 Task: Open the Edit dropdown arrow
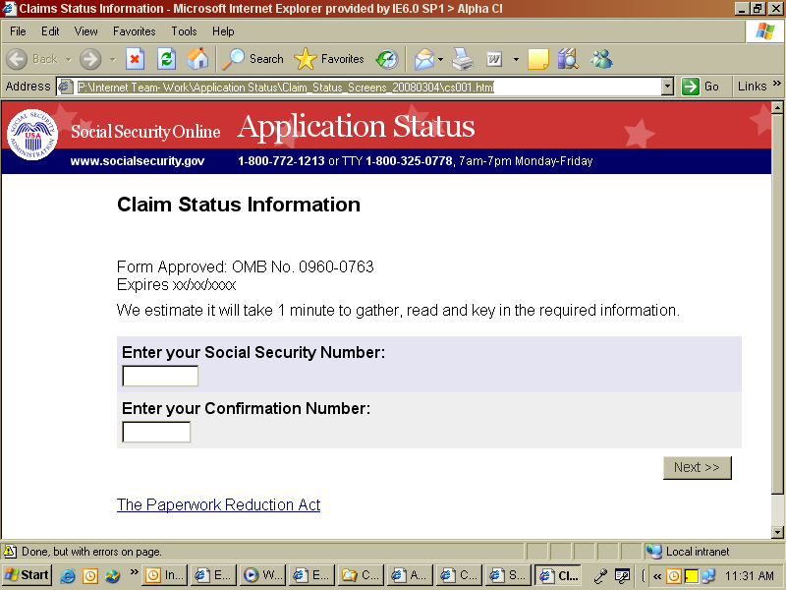pos(516,60)
